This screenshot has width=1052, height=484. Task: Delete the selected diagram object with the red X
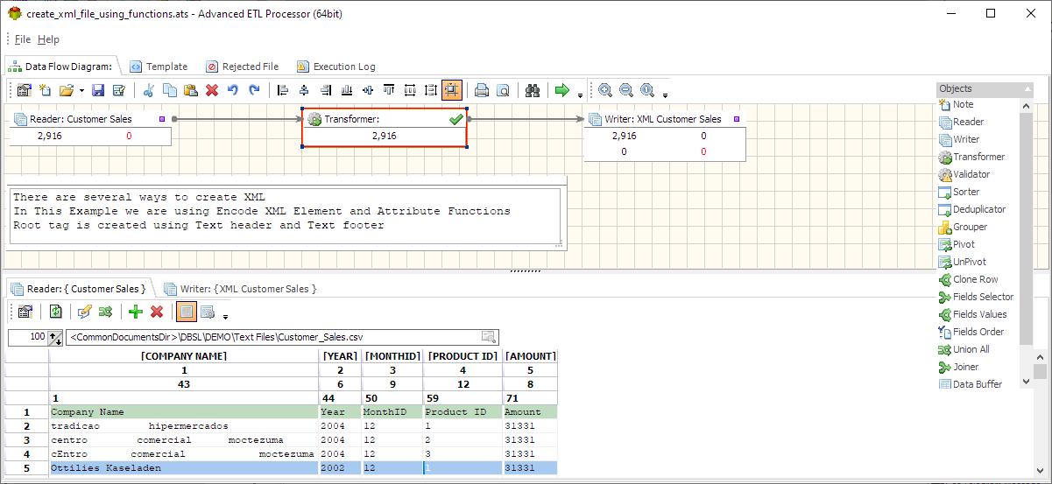pyautogui.click(x=212, y=89)
